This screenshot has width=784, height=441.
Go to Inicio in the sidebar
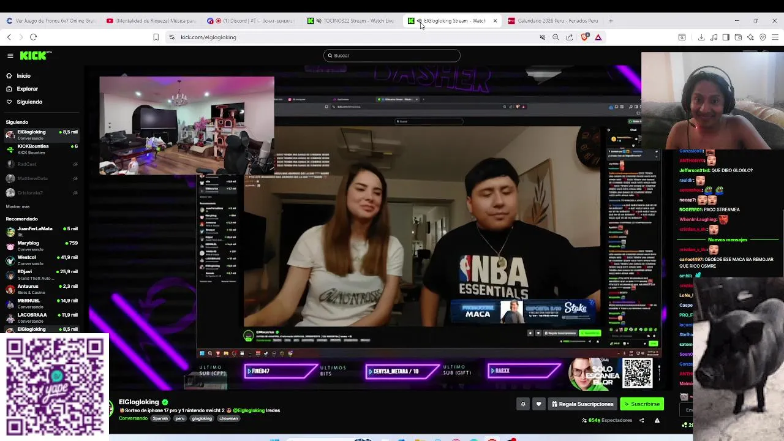23,76
